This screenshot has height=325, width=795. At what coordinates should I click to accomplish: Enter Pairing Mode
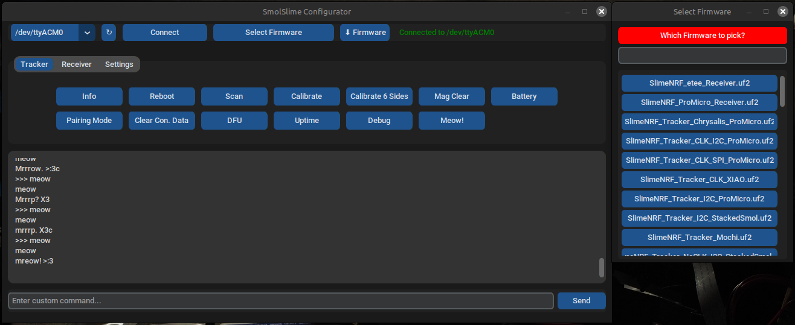[x=89, y=121]
